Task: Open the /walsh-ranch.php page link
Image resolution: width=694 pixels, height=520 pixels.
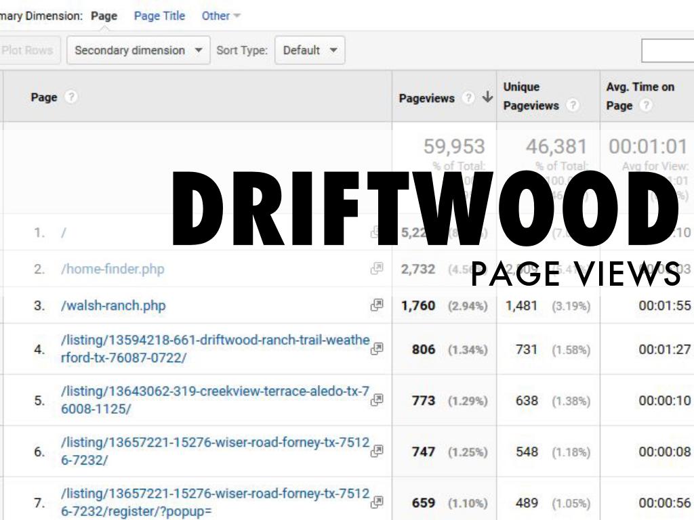Action: (113, 305)
